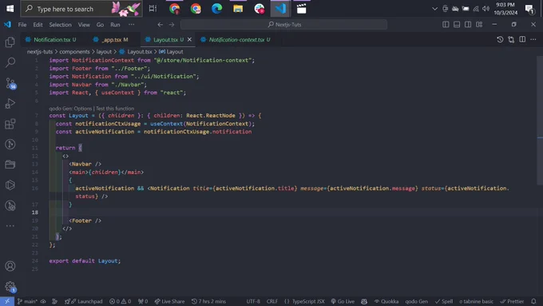Start Live Share from status bar
This screenshot has width=543, height=306.
169,301
